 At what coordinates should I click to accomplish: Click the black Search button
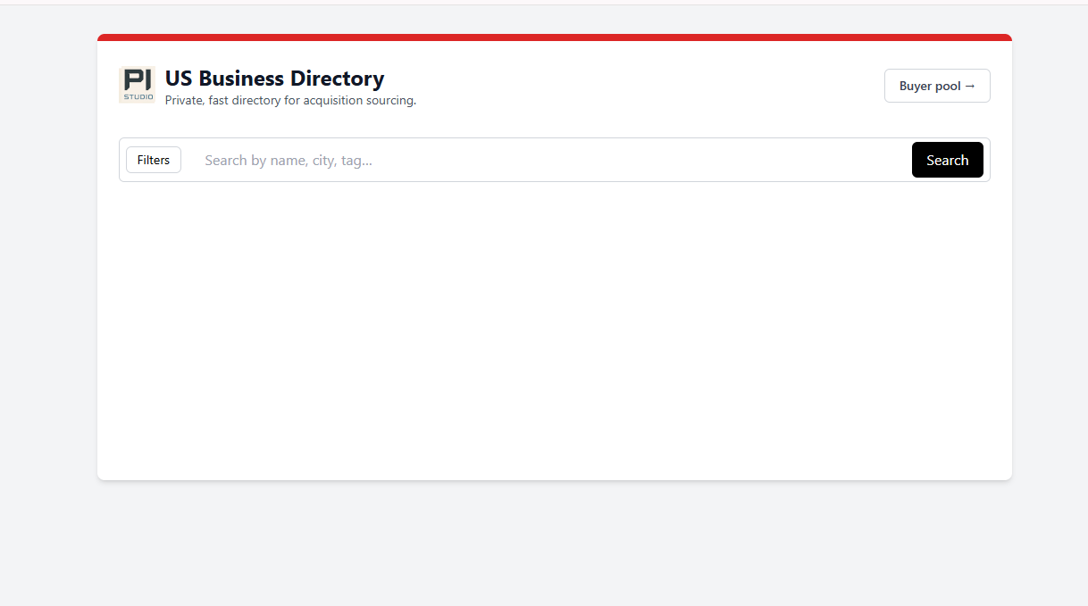947,160
